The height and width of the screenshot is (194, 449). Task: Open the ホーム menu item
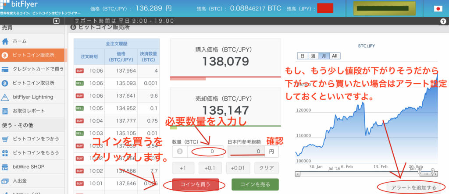click(x=32, y=41)
